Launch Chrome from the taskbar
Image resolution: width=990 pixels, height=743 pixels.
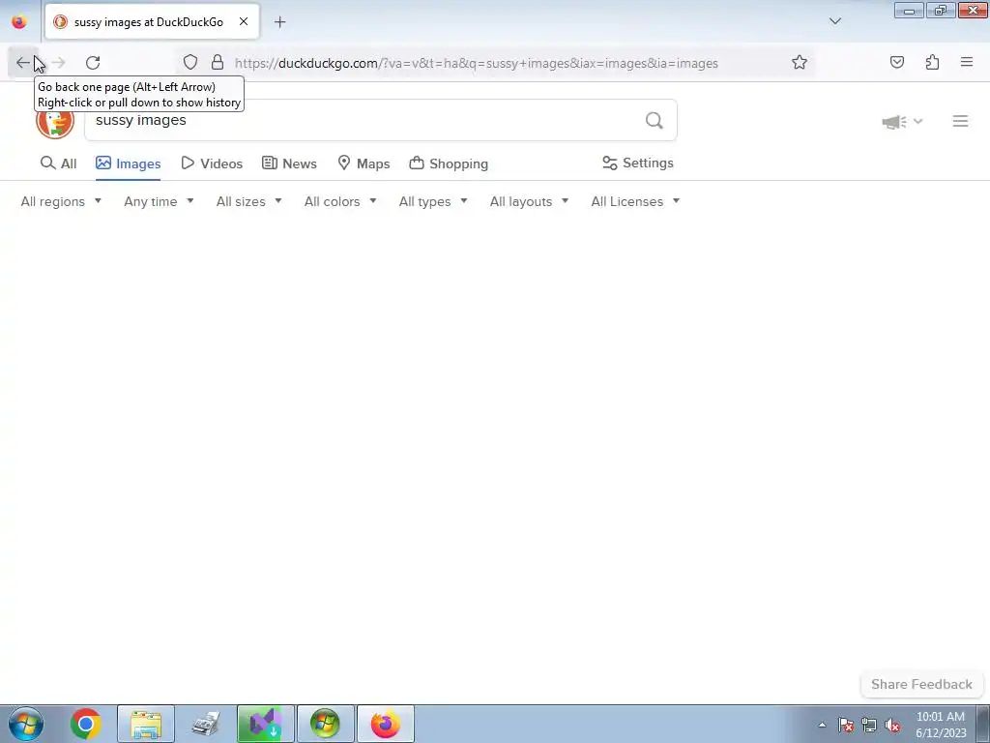click(x=86, y=724)
